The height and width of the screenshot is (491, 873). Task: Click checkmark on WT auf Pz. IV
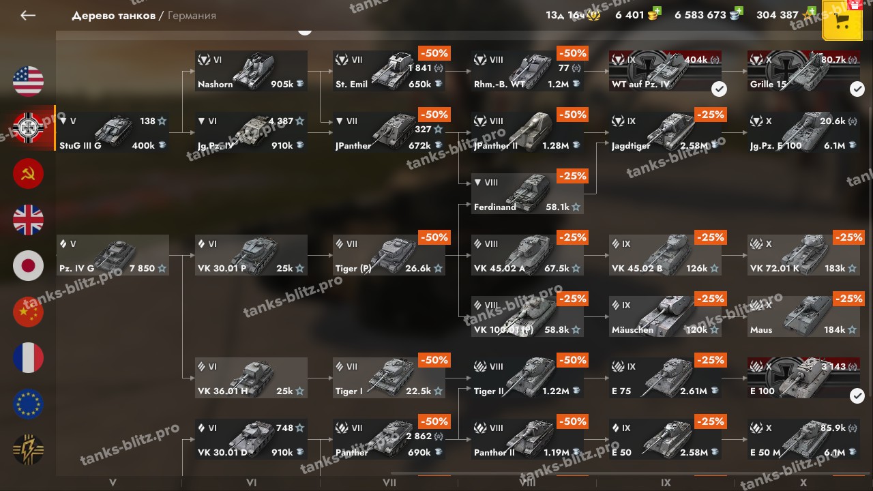(x=719, y=89)
